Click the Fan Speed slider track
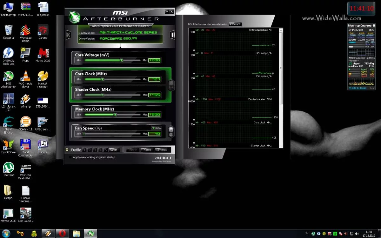 pyautogui.click(x=112, y=134)
